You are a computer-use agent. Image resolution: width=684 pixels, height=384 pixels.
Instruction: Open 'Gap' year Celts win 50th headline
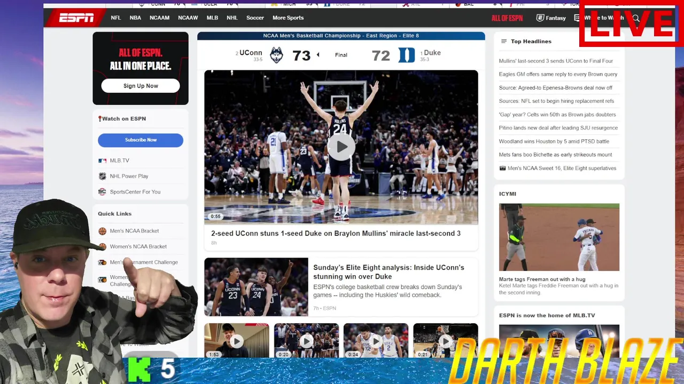(557, 115)
